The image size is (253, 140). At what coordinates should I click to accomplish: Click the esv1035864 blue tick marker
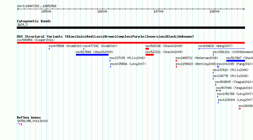point(111,67)
